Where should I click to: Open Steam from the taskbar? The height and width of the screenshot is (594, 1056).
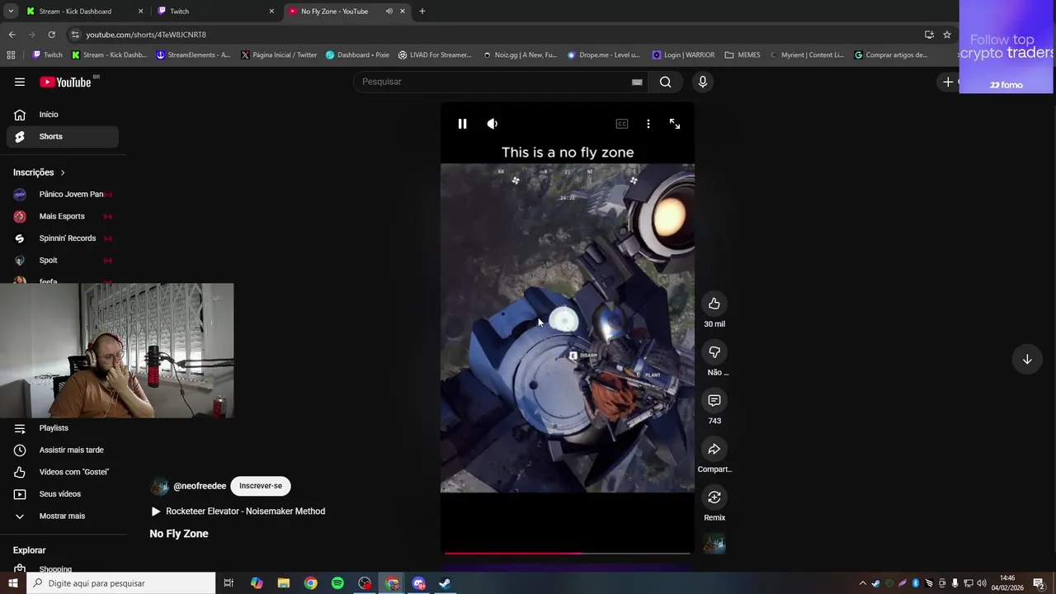tap(444, 583)
